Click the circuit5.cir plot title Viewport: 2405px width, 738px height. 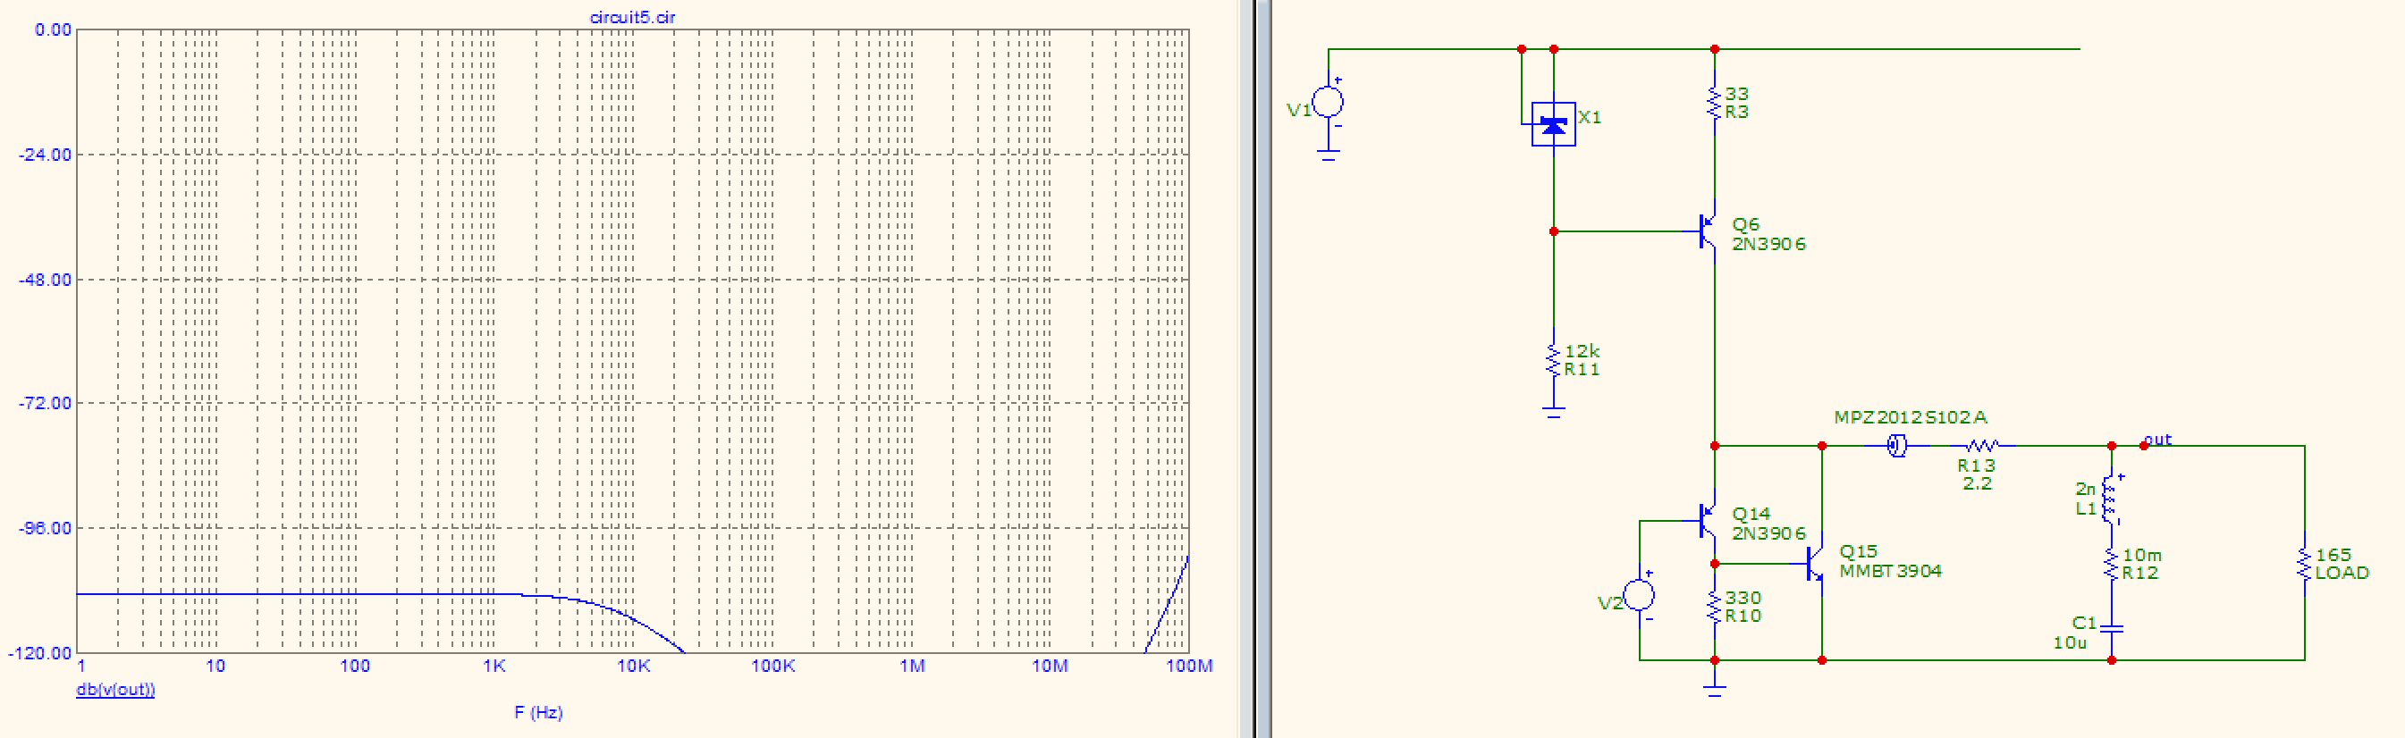[x=632, y=17]
